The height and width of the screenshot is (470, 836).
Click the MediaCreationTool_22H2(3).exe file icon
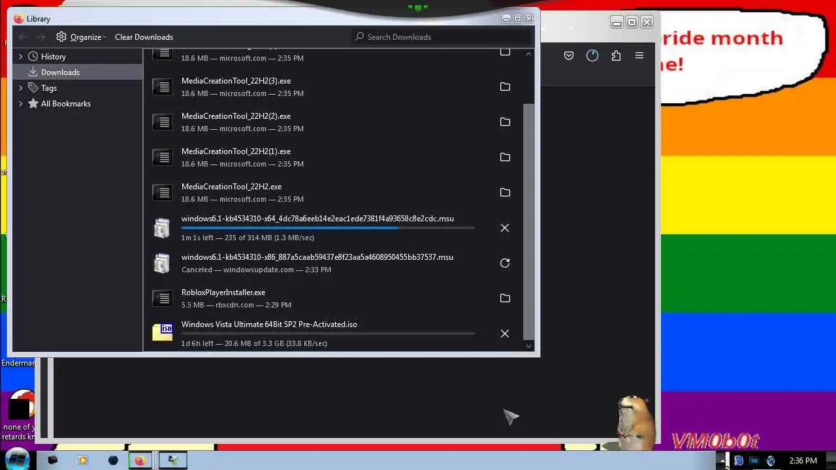click(162, 87)
